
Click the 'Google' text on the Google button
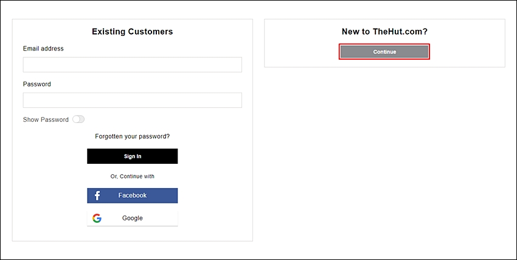click(x=132, y=218)
